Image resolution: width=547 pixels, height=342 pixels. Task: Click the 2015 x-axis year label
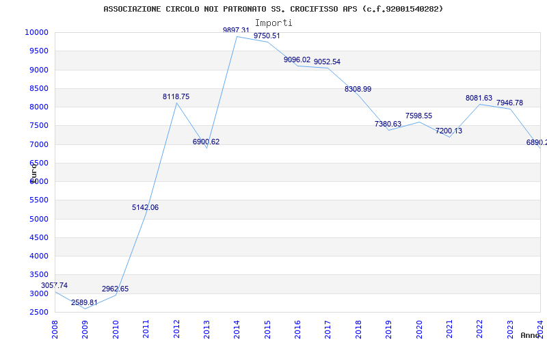pos(267,329)
